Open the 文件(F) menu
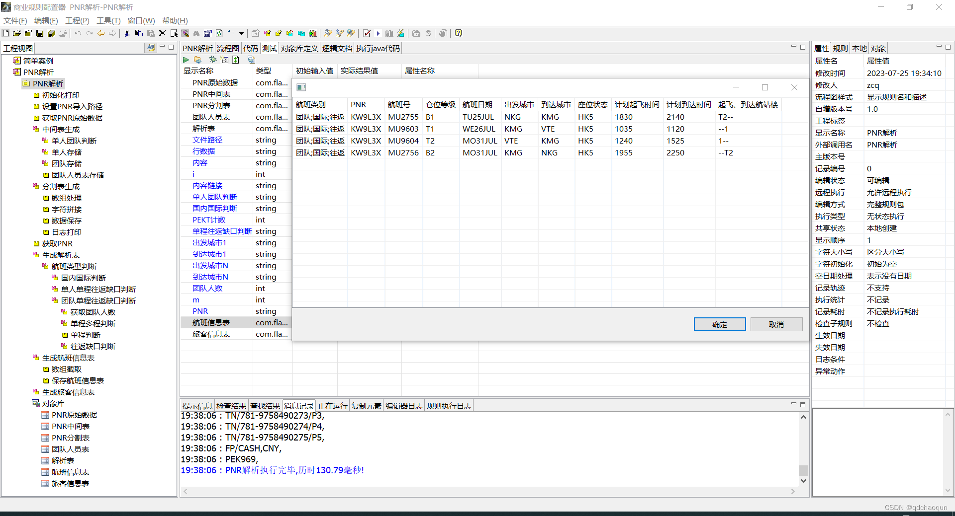The width and height of the screenshot is (955, 516). pos(15,20)
